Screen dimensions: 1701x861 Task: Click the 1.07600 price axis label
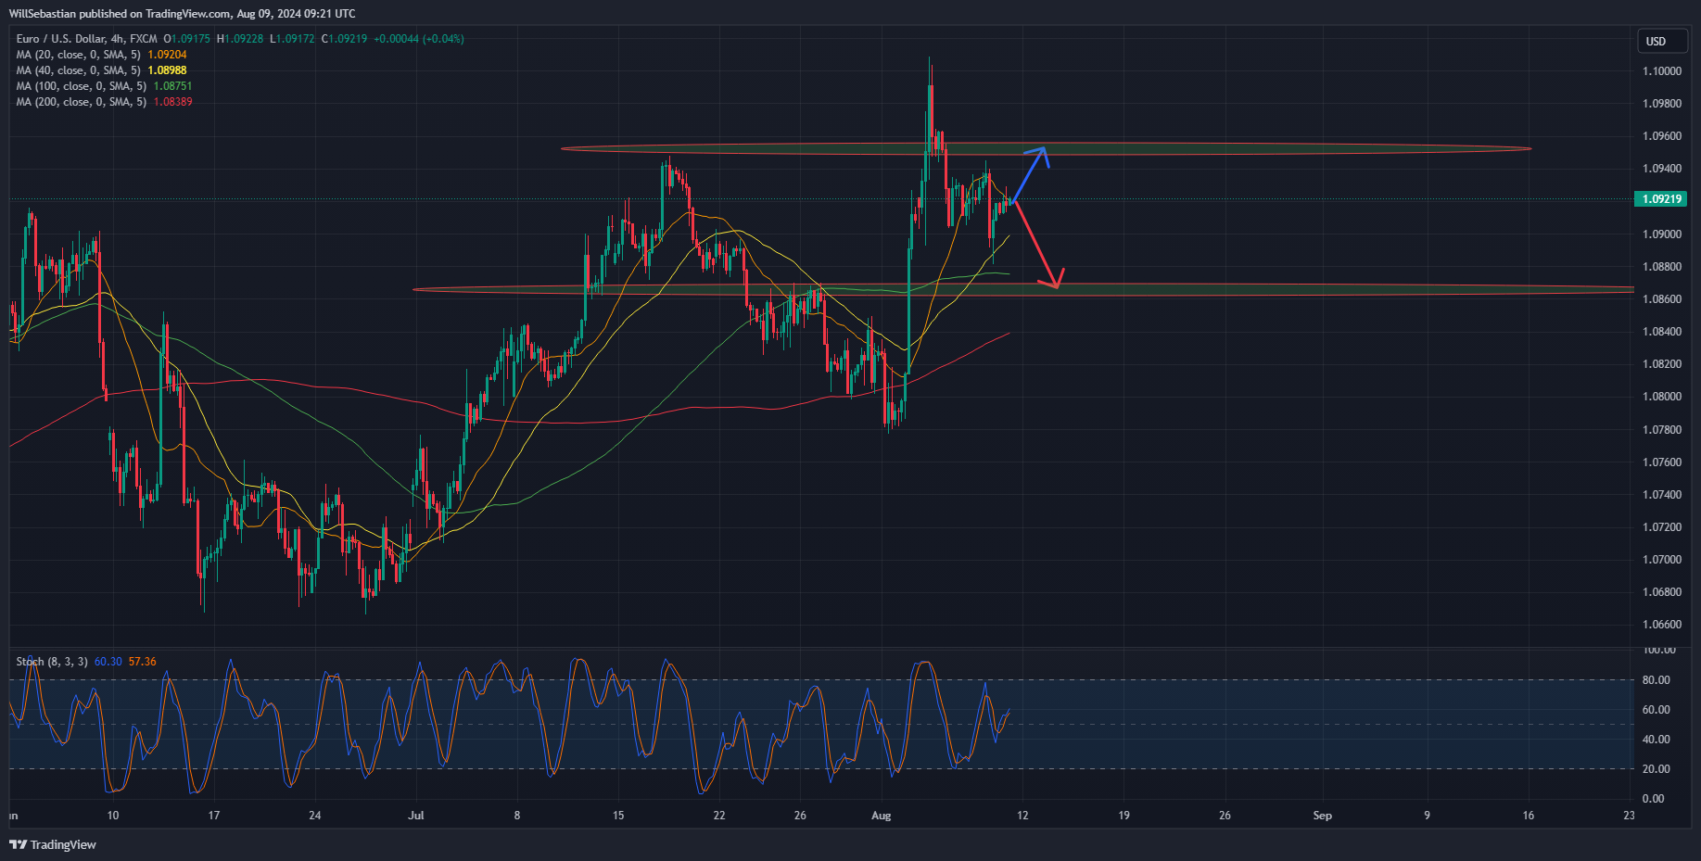1661,462
